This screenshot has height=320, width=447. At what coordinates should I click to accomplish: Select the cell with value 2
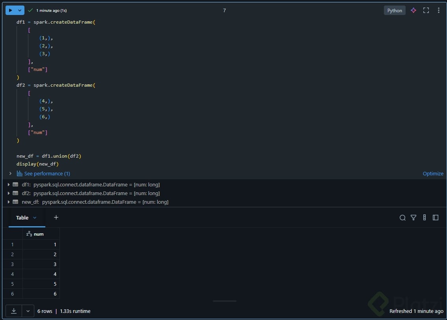pyautogui.click(x=41, y=255)
